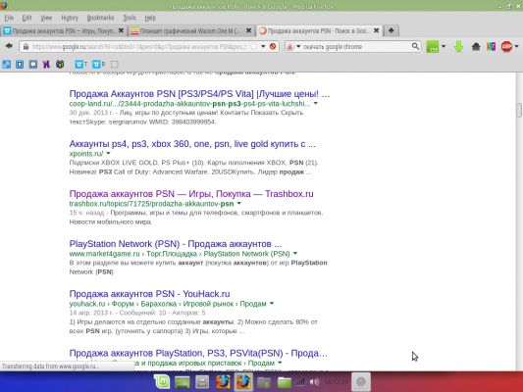This screenshot has height=392, width=523.
Task: Open the Tools menu
Action: pyautogui.click(x=130, y=18)
